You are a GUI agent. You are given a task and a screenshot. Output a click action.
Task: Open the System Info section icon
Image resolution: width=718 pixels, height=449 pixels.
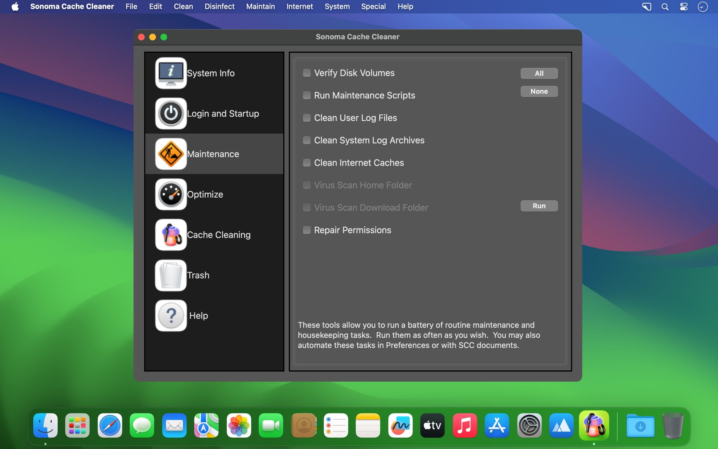pos(171,73)
